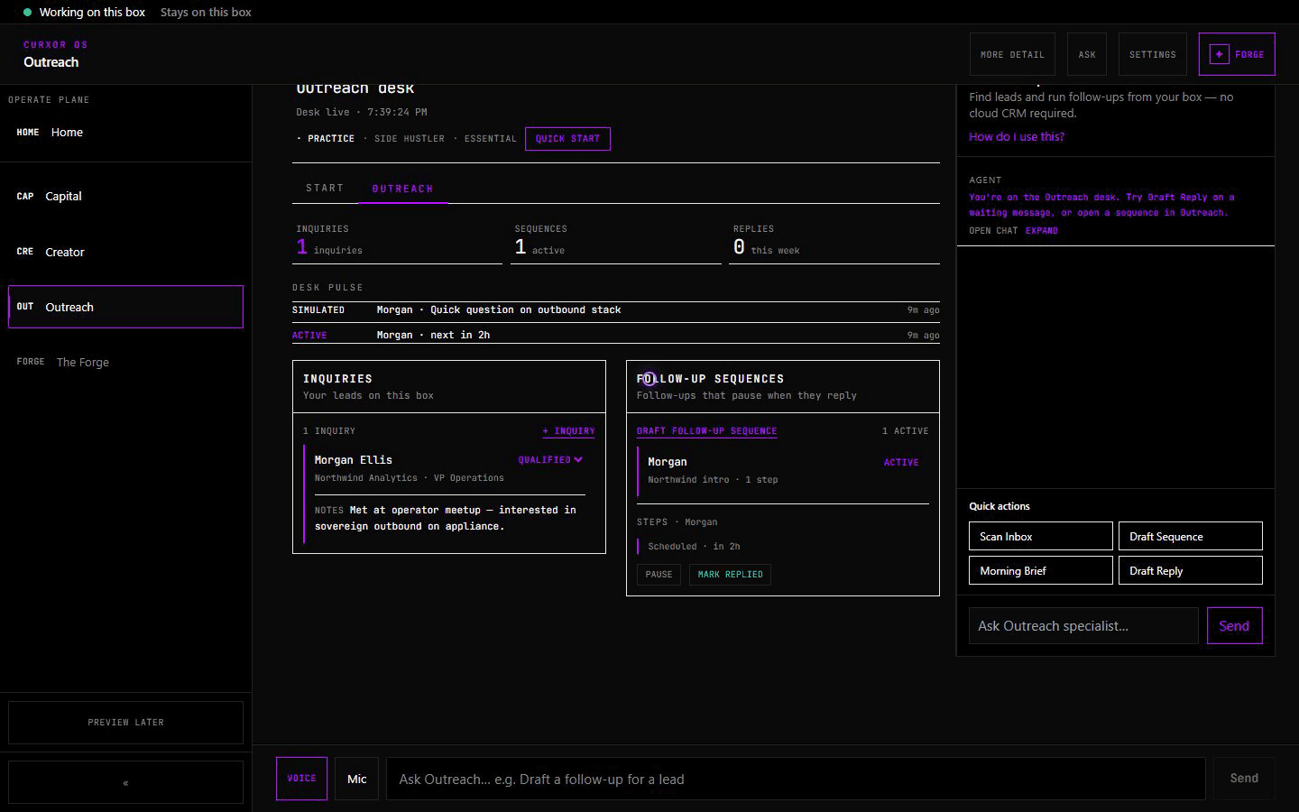This screenshot has width=1299, height=812.
Task: Select the Outreach sidebar item
Action: click(x=125, y=307)
